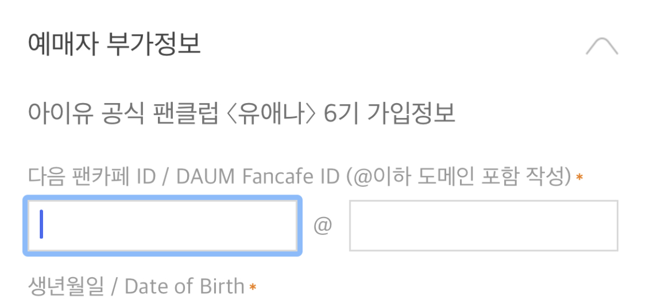The height and width of the screenshot is (302, 646).
Task: Collapse the 예매자 부가정보 section chevron
Action: pyautogui.click(x=601, y=46)
